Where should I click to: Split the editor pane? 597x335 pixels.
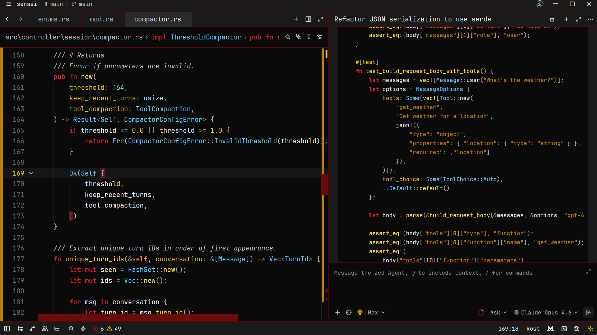pyautogui.click(x=308, y=19)
